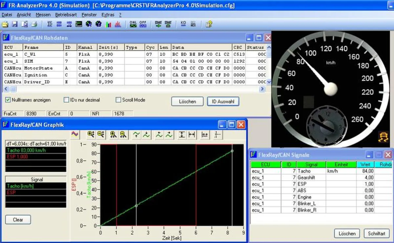Click the help icon in the main toolbar

[x=209, y=24]
